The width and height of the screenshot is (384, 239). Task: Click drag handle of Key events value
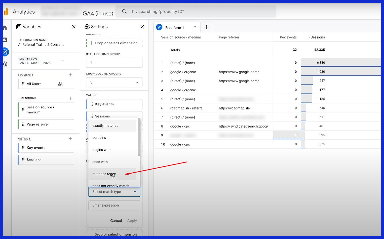(x=92, y=104)
